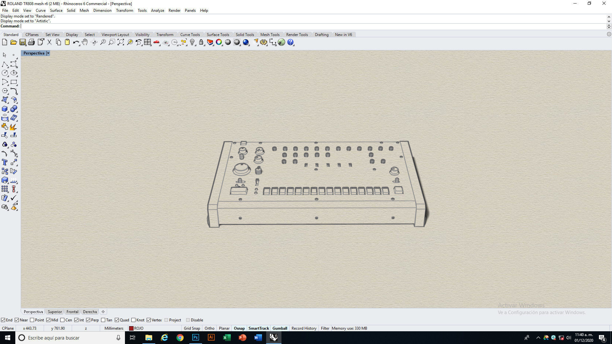The height and width of the screenshot is (344, 612).
Task: Enable the Knot osnap checkbox
Action: pyautogui.click(x=133, y=320)
